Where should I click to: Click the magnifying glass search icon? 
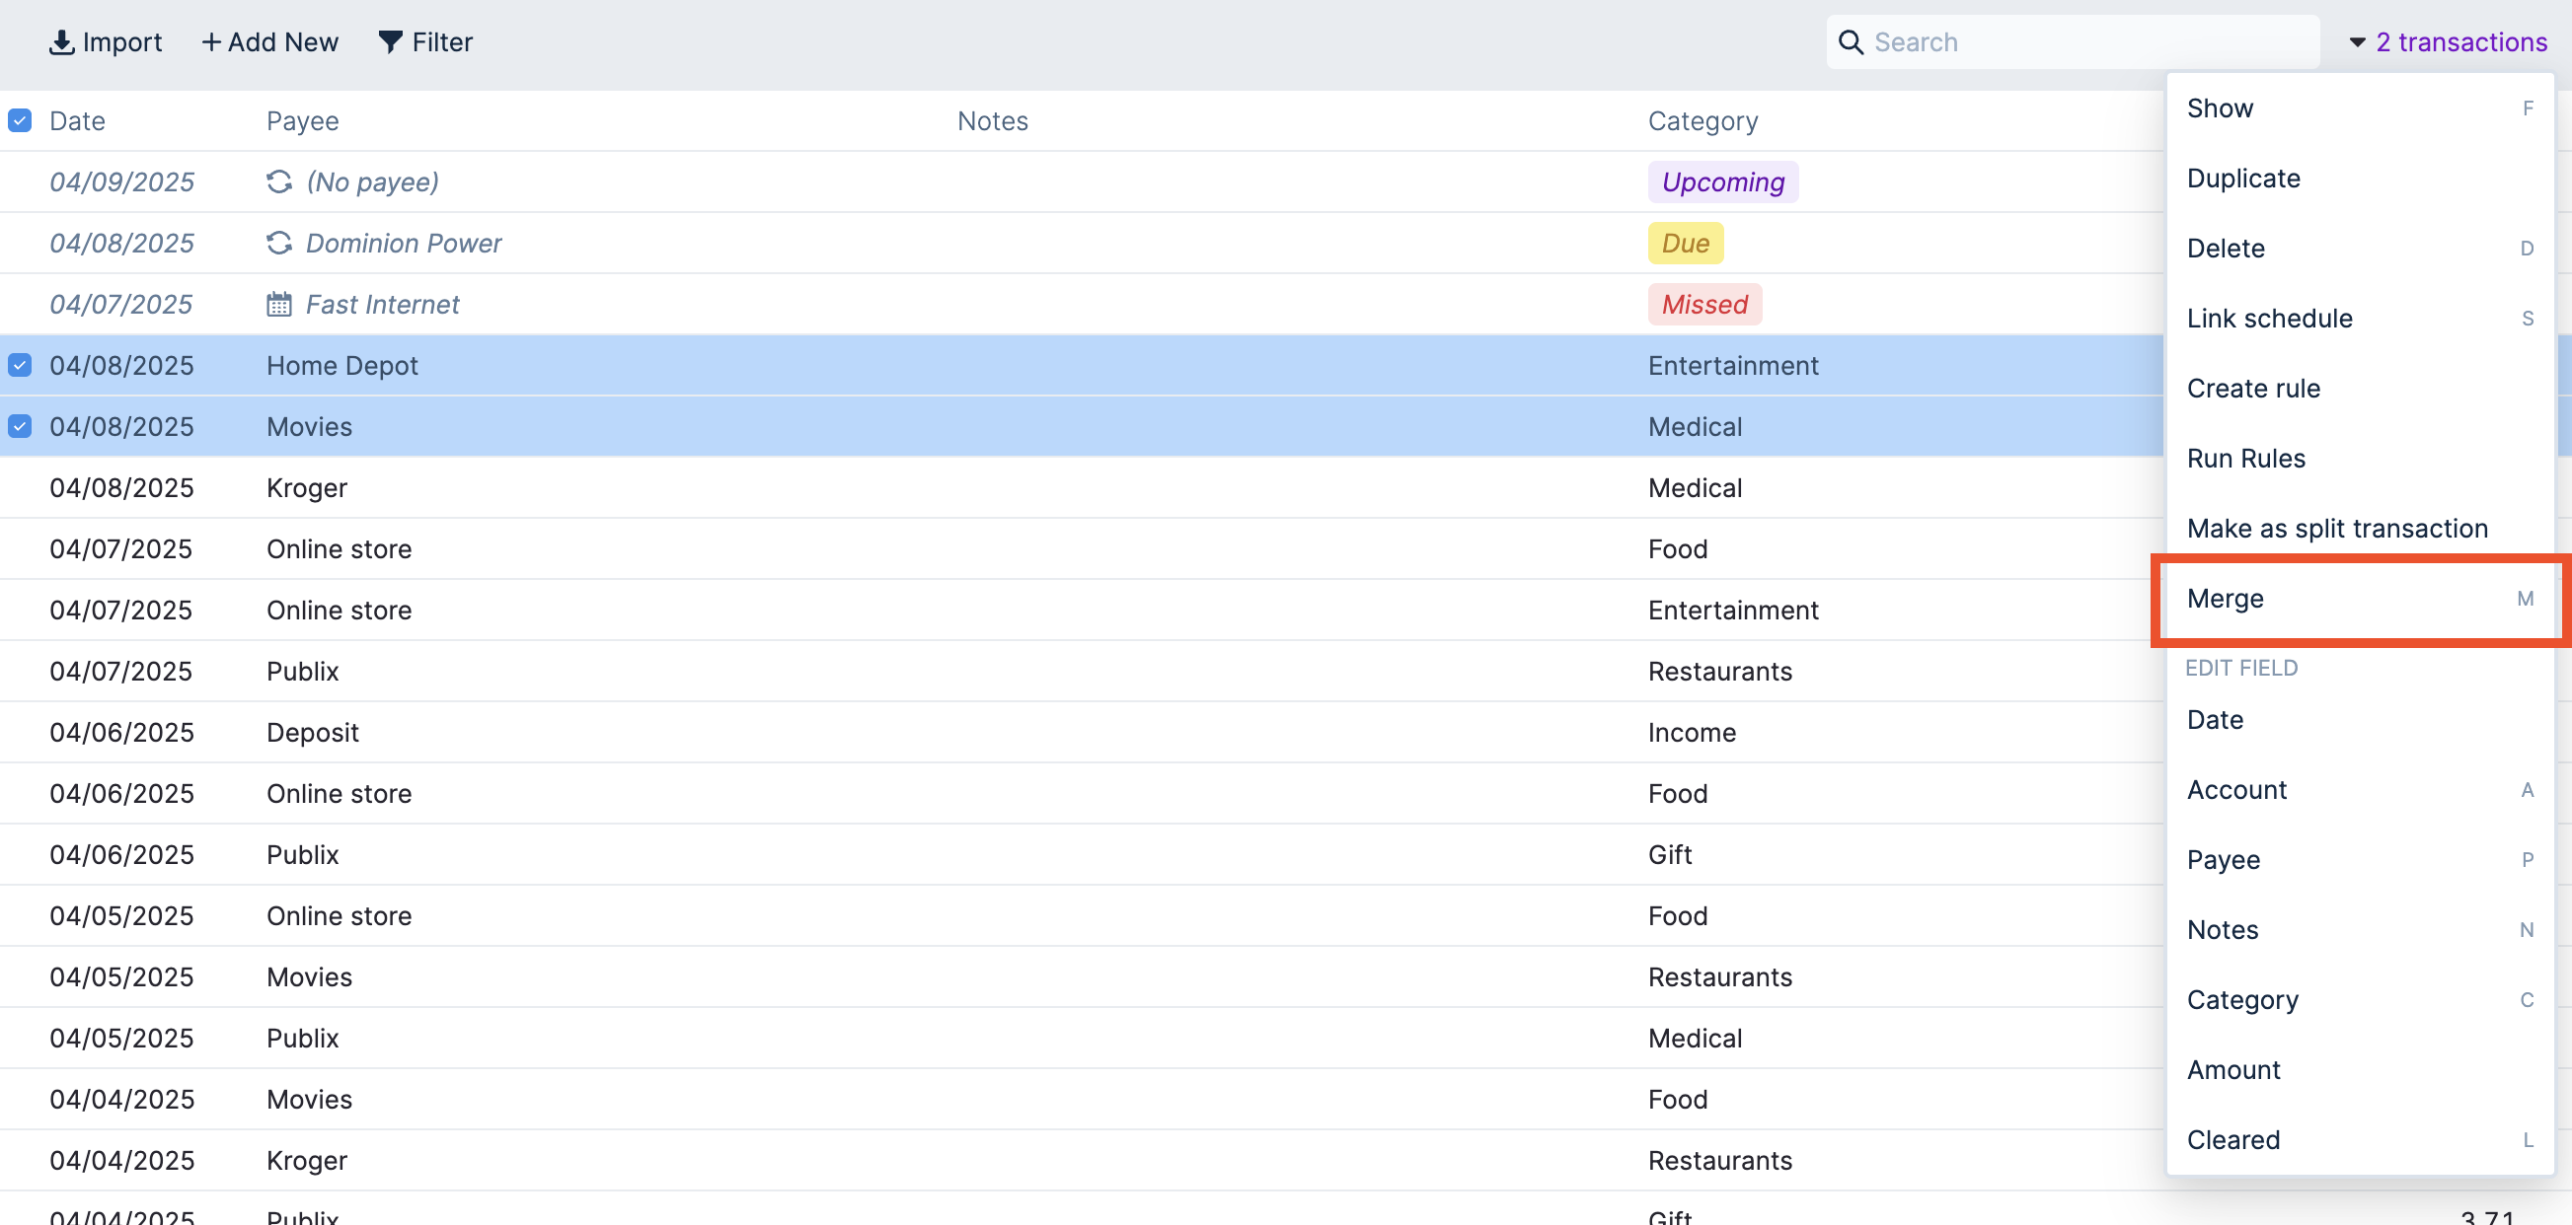point(1851,41)
